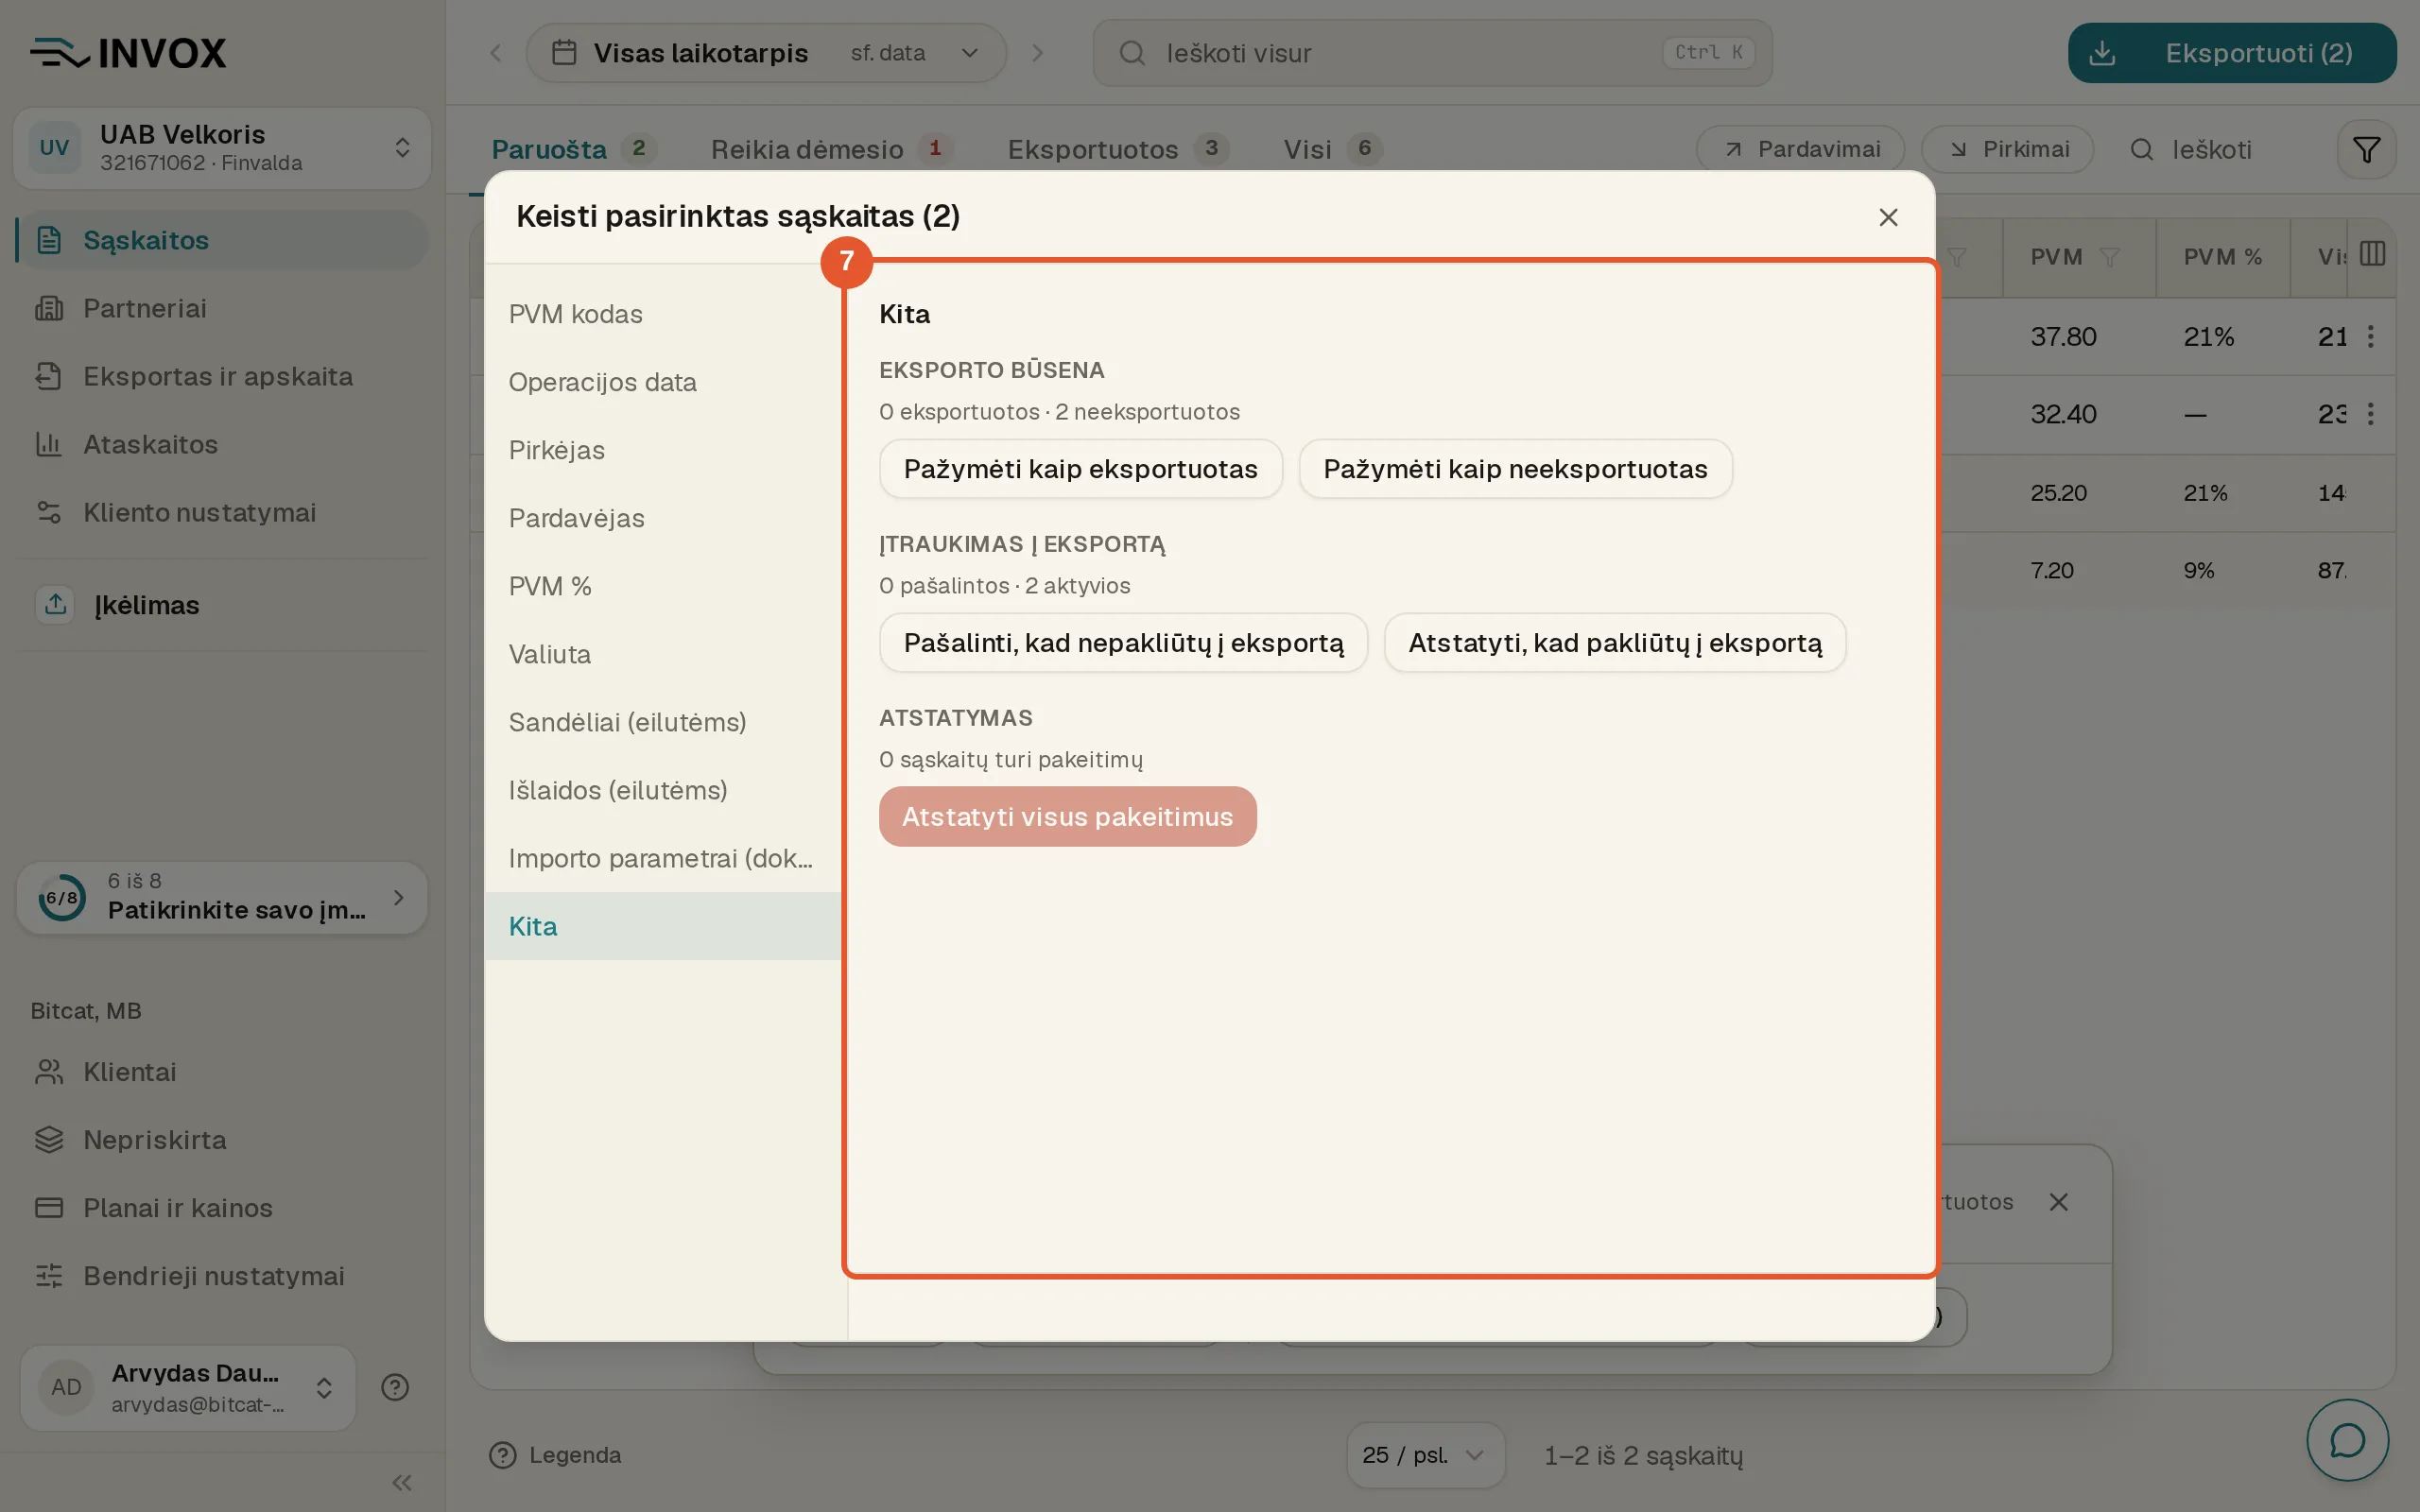
Task: Select the Kita section
Action: pos(663,926)
